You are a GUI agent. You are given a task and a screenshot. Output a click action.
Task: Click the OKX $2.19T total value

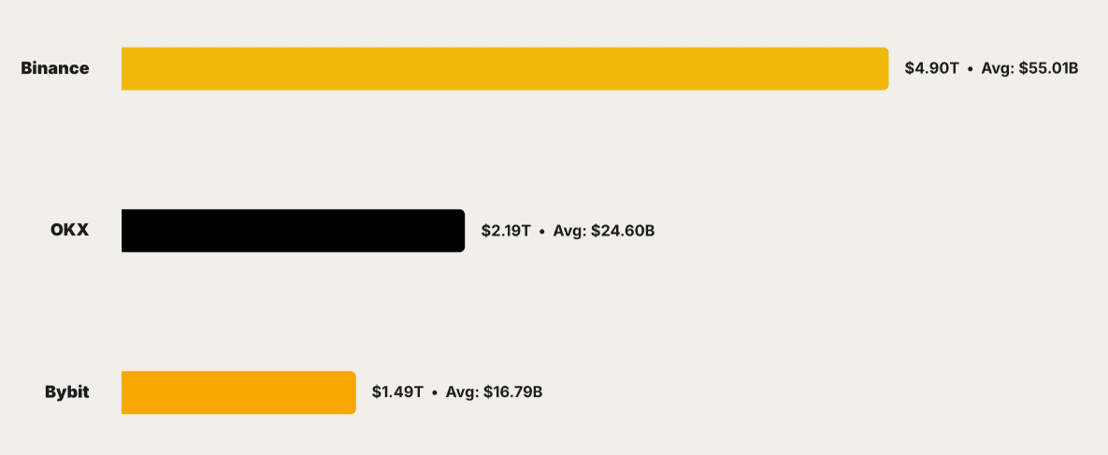[x=506, y=230]
